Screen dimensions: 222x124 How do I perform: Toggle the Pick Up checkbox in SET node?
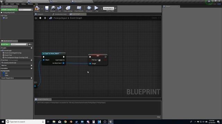coord(100,60)
